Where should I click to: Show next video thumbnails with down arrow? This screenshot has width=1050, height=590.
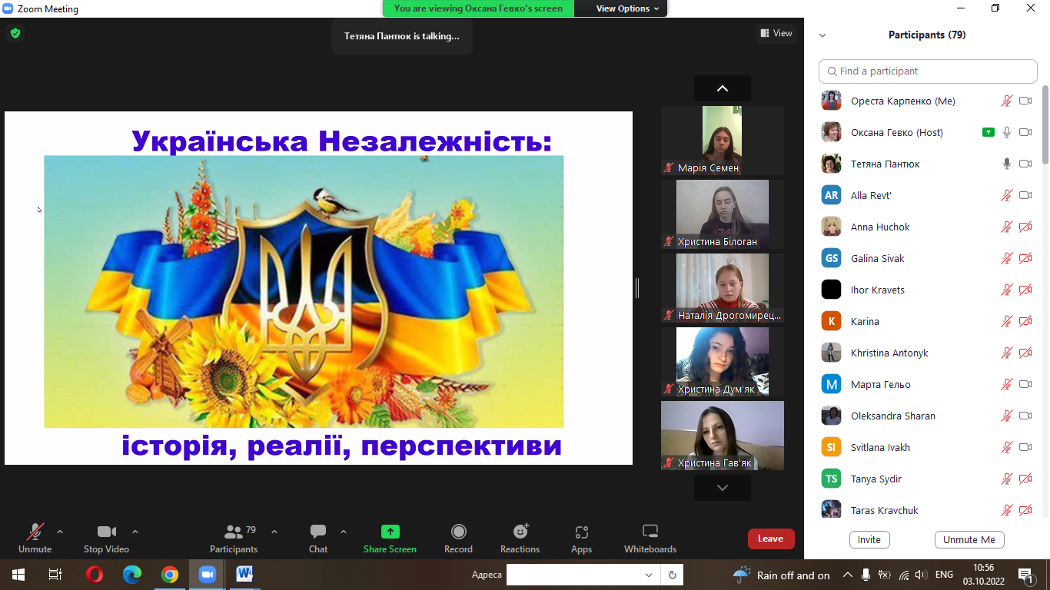coord(723,488)
